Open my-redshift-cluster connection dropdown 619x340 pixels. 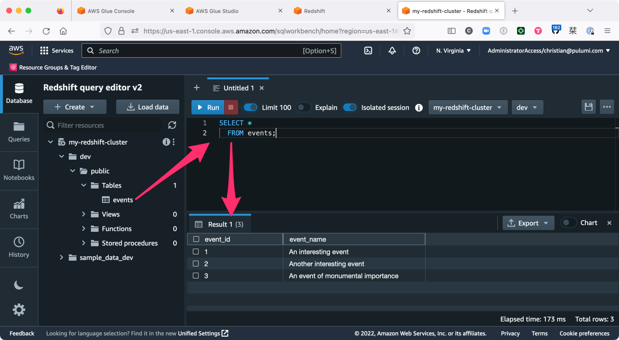tap(468, 107)
